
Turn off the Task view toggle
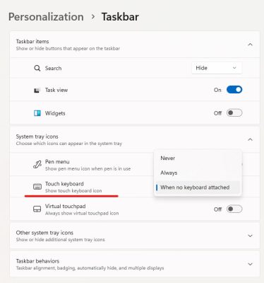234,90
